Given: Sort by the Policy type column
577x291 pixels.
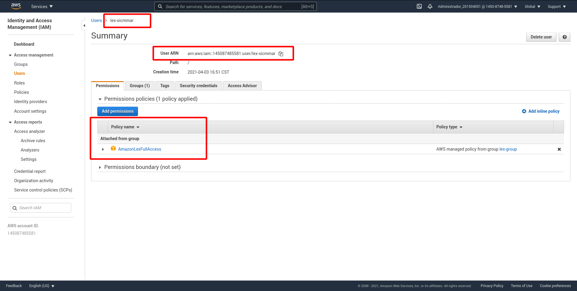Looking at the screenshot, I should click(x=449, y=127).
